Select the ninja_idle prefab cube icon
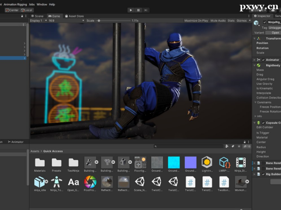This screenshot has width=281, height=210. click(x=40, y=182)
